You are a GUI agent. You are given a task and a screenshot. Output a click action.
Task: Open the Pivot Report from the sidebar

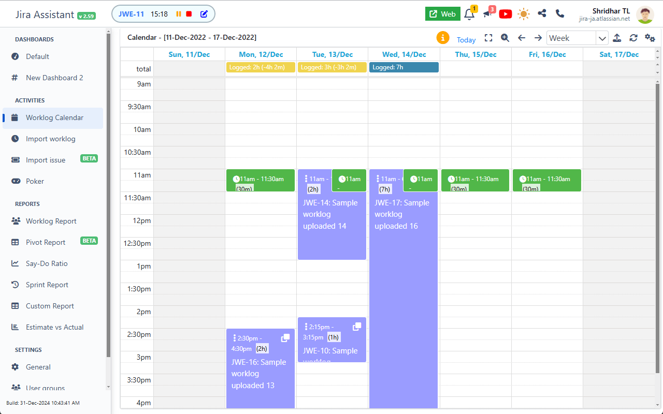[x=46, y=242]
